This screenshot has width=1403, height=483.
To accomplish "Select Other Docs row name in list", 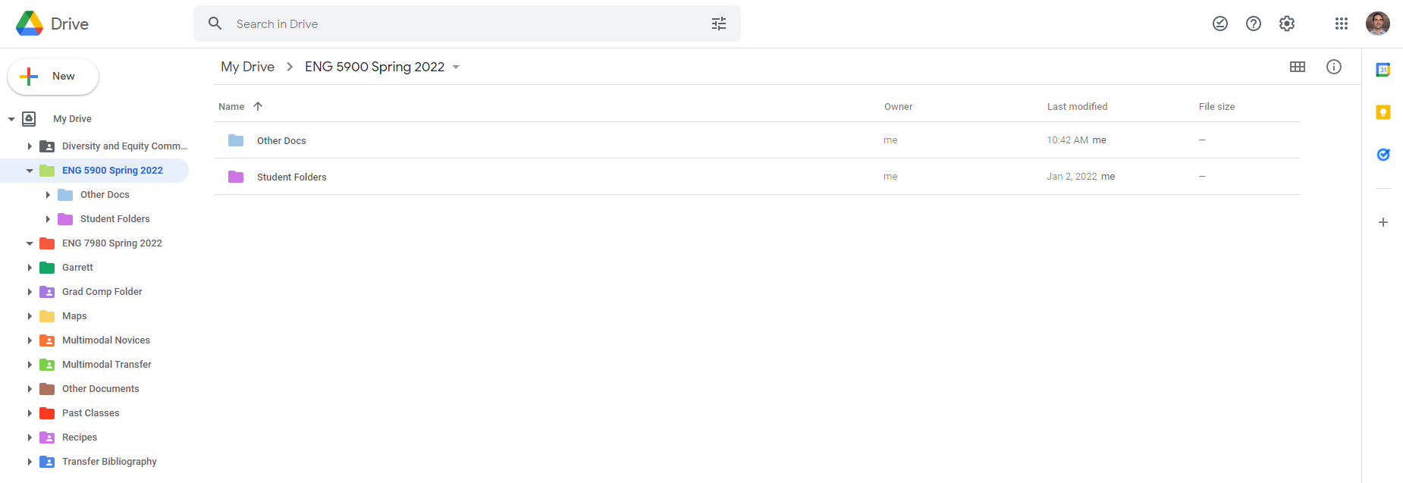I will tap(281, 141).
